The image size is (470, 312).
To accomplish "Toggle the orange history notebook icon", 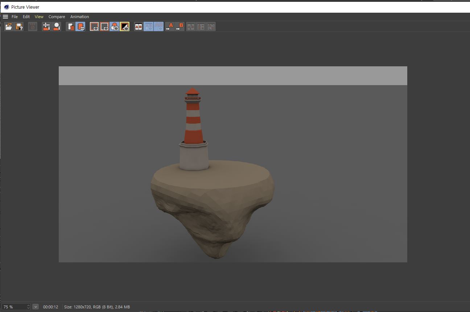I will tap(81, 26).
